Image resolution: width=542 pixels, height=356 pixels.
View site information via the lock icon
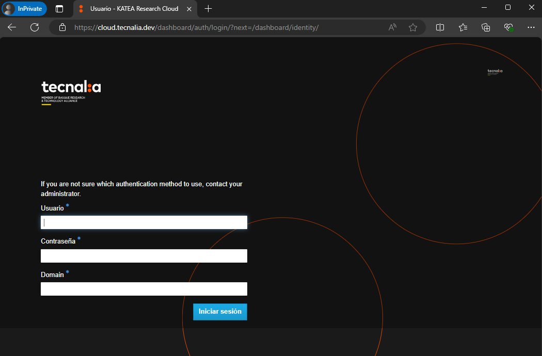tap(62, 27)
